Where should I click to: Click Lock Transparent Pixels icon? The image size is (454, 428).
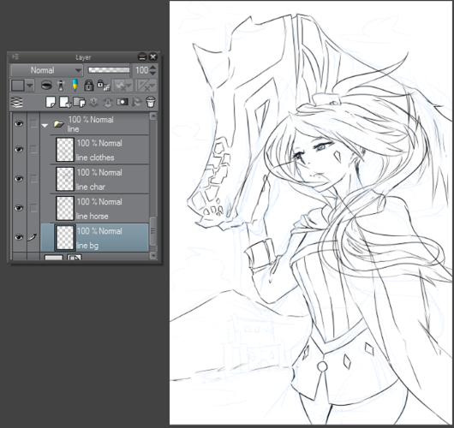click(104, 86)
